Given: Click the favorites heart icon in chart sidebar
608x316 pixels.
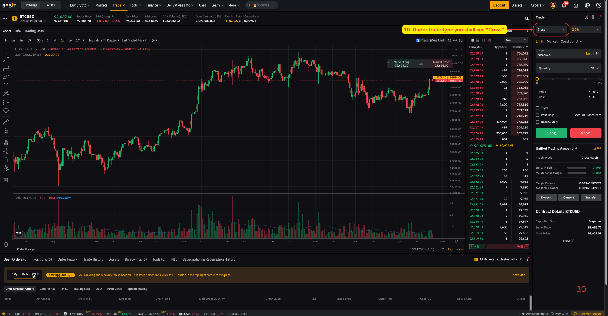Looking at the screenshot, I should click(6, 111).
